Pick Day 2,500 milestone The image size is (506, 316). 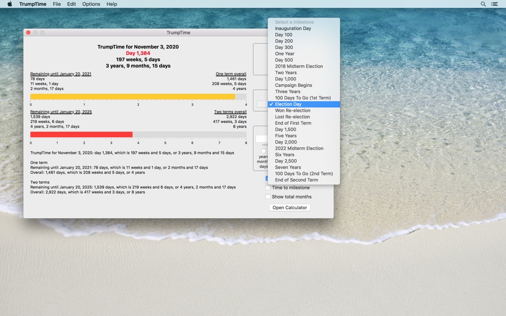pos(304,161)
